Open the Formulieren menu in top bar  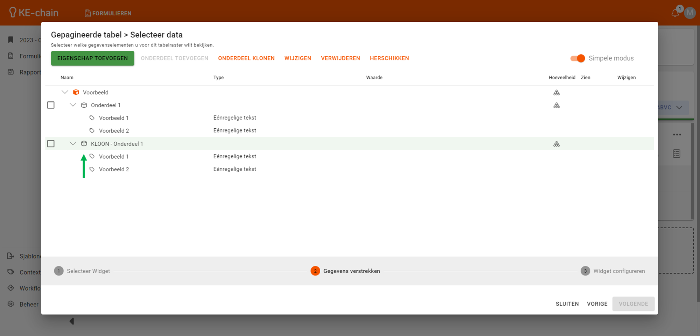[x=108, y=13]
